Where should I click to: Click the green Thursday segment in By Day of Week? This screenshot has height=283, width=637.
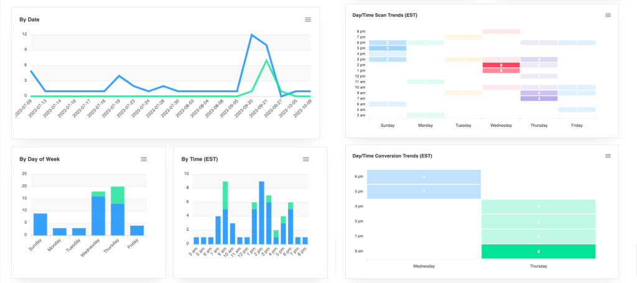click(x=118, y=195)
